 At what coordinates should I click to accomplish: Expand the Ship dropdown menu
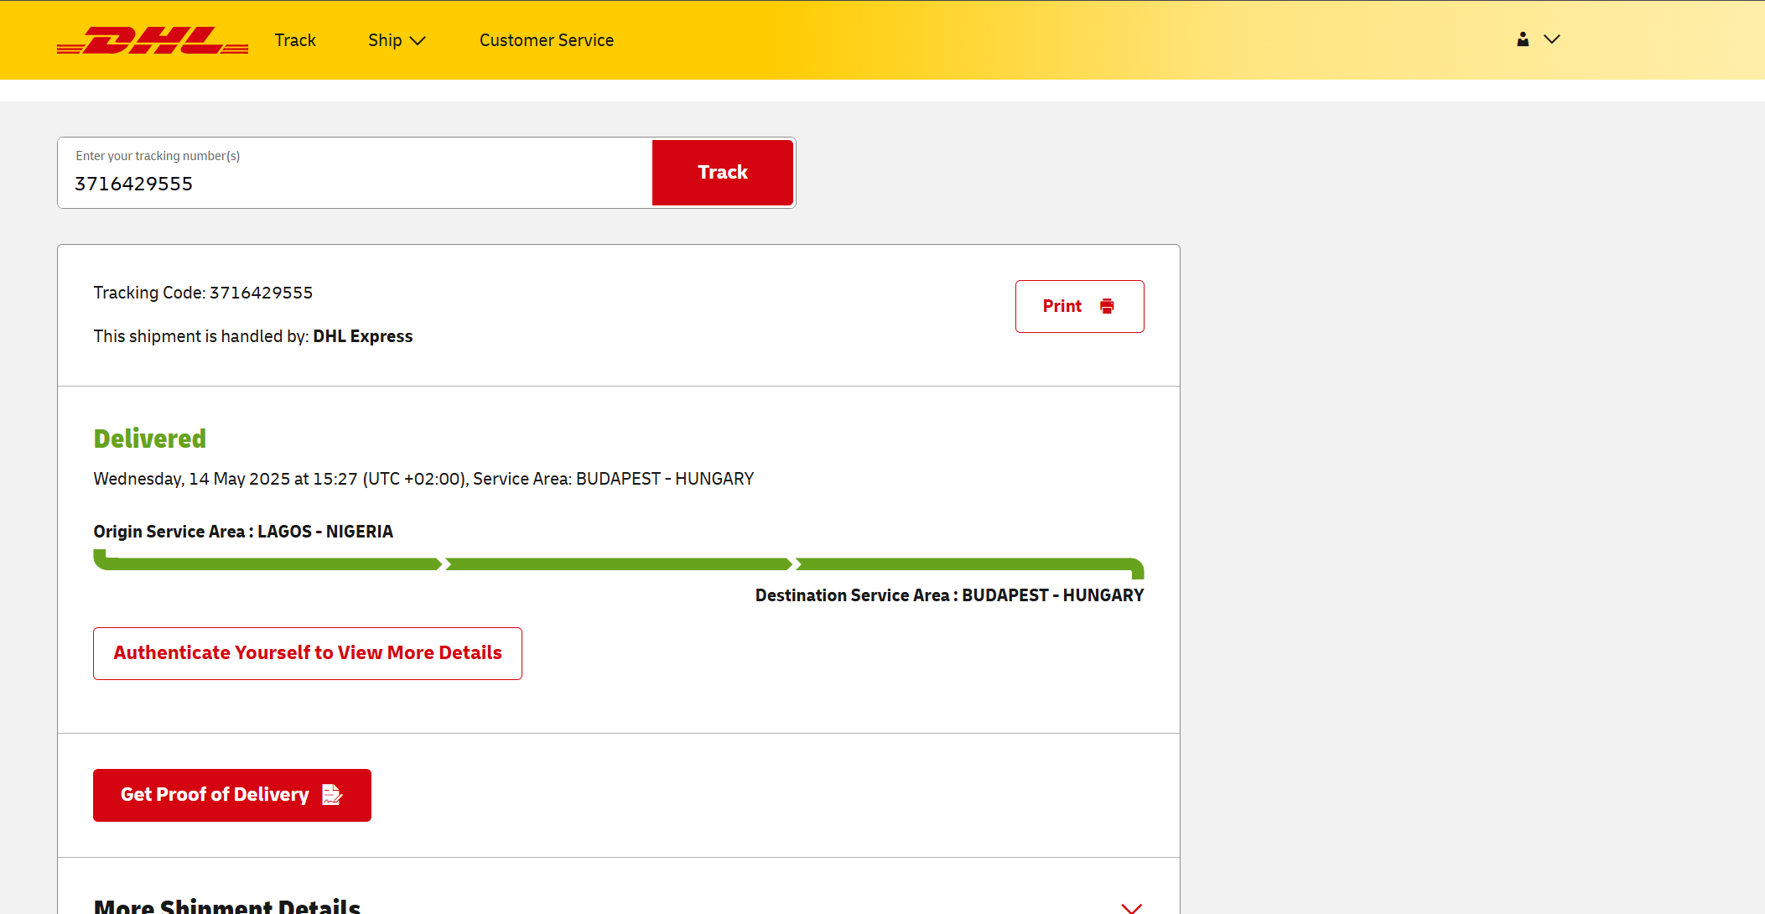point(397,40)
